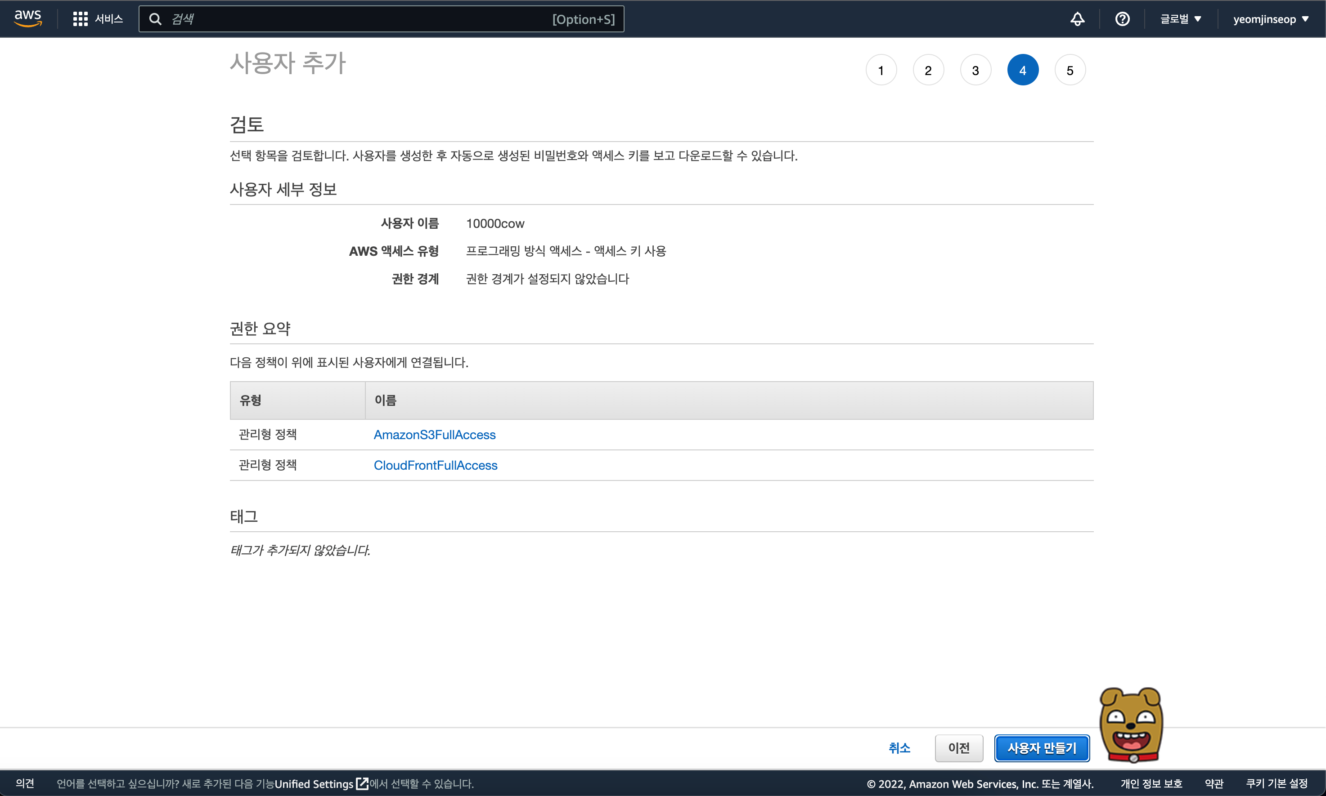Go to wizard step 2
1326x796 pixels.
tap(928, 70)
